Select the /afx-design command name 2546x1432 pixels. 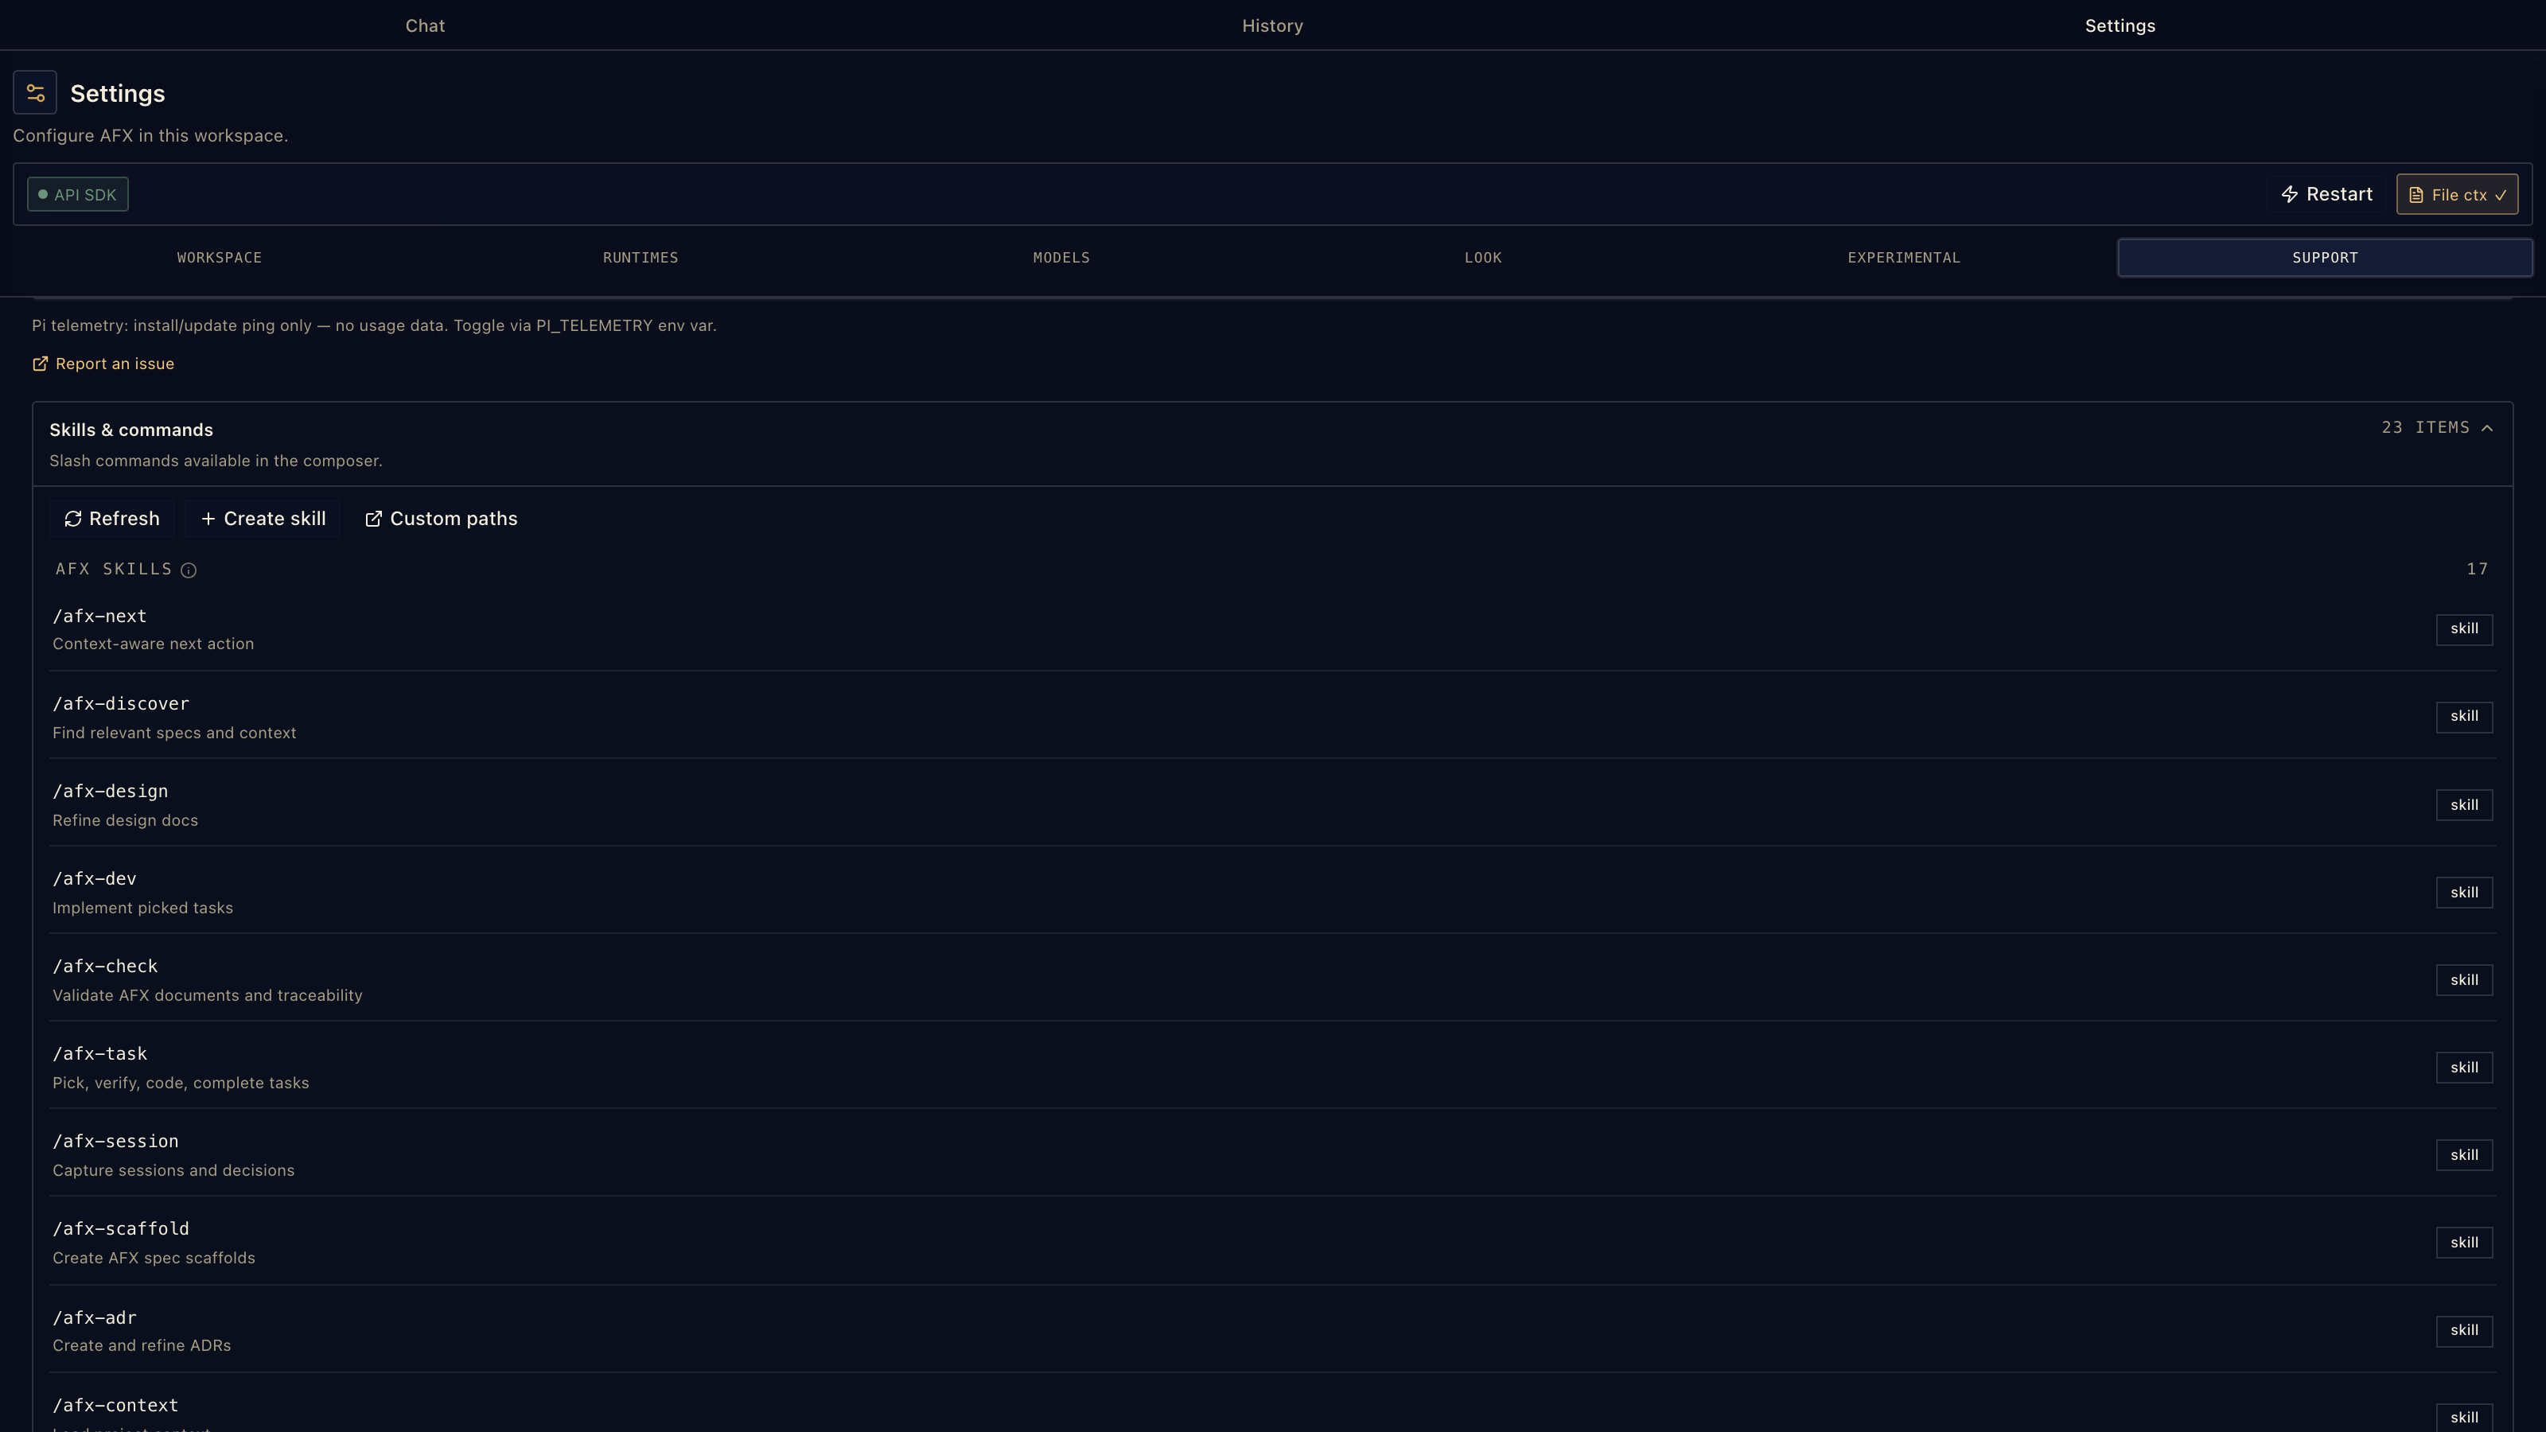[x=111, y=792]
